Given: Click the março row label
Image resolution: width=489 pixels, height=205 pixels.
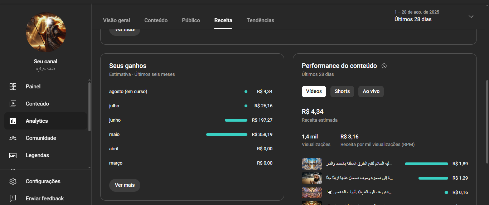Looking at the screenshot, I should click(116, 163).
